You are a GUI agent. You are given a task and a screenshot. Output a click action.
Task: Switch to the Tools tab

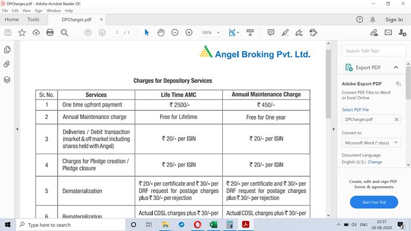click(33, 20)
